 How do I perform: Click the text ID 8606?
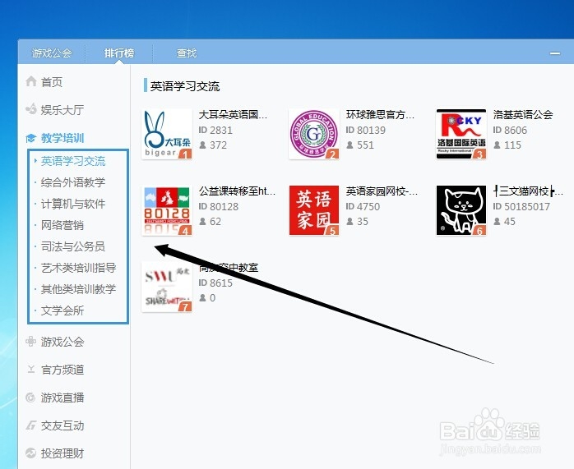point(510,130)
